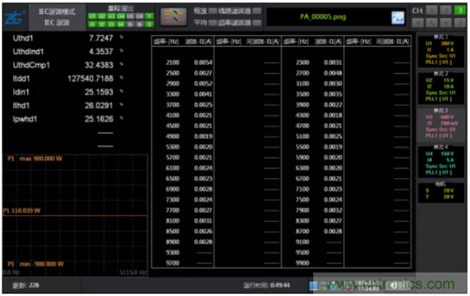The width and height of the screenshot is (470, 296).
Task: Click the U1 range overflow indicator
Action: tap(92, 16)
